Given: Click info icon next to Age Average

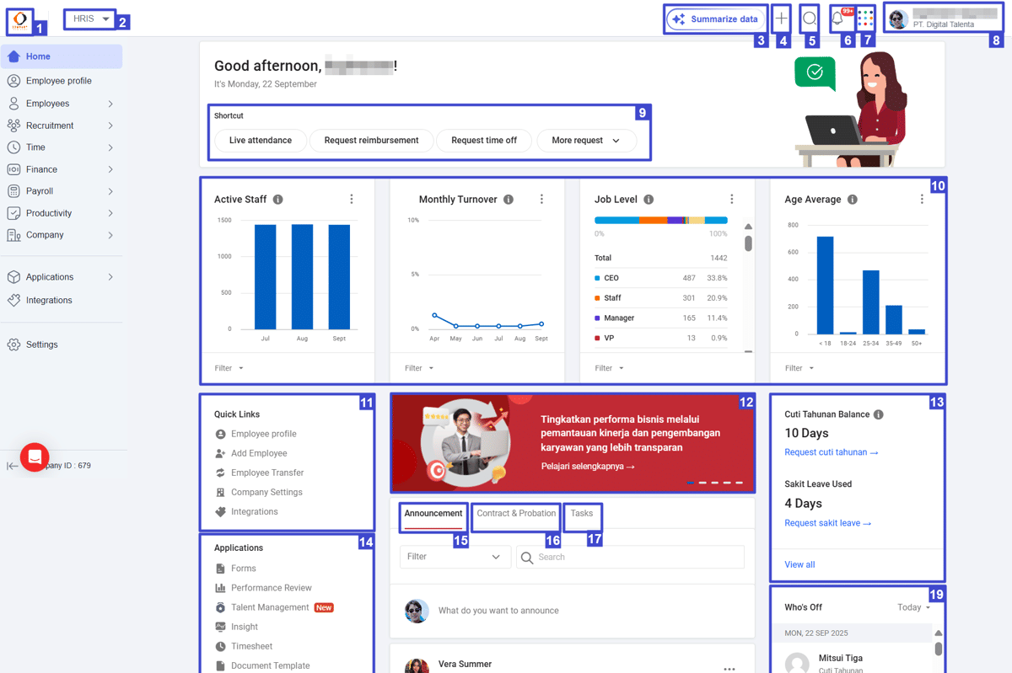Looking at the screenshot, I should [853, 200].
